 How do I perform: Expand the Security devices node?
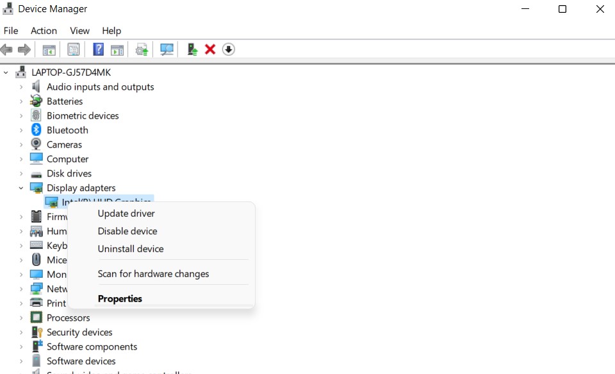point(21,332)
